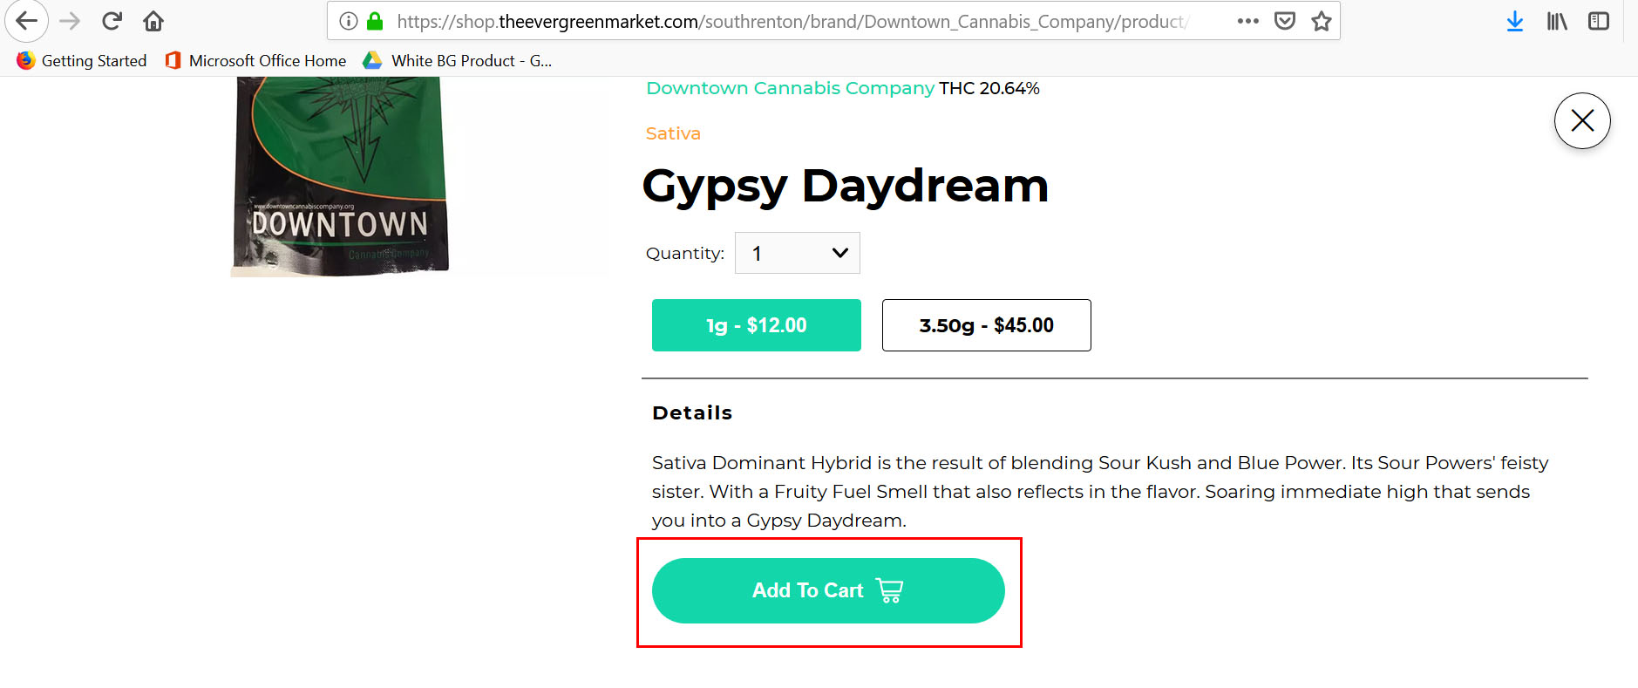Image resolution: width=1638 pixels, height=688 pixels.
Task: Expand the Quantity dropdown
Action: (x=798, y=253)
